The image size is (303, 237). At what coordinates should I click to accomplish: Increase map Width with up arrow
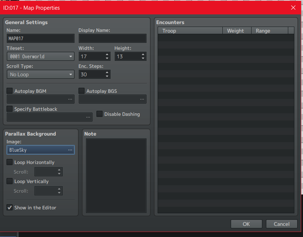point(107,54)
